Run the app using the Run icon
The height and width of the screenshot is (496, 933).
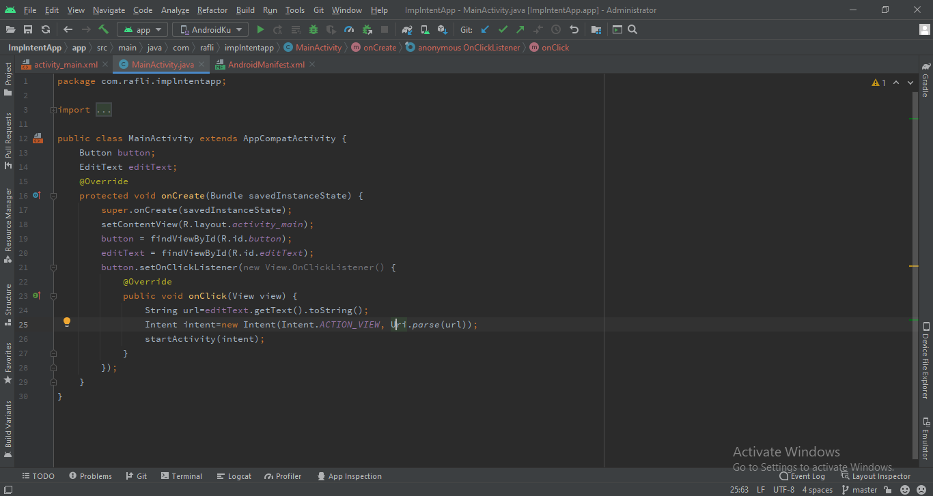pos(260,29)
